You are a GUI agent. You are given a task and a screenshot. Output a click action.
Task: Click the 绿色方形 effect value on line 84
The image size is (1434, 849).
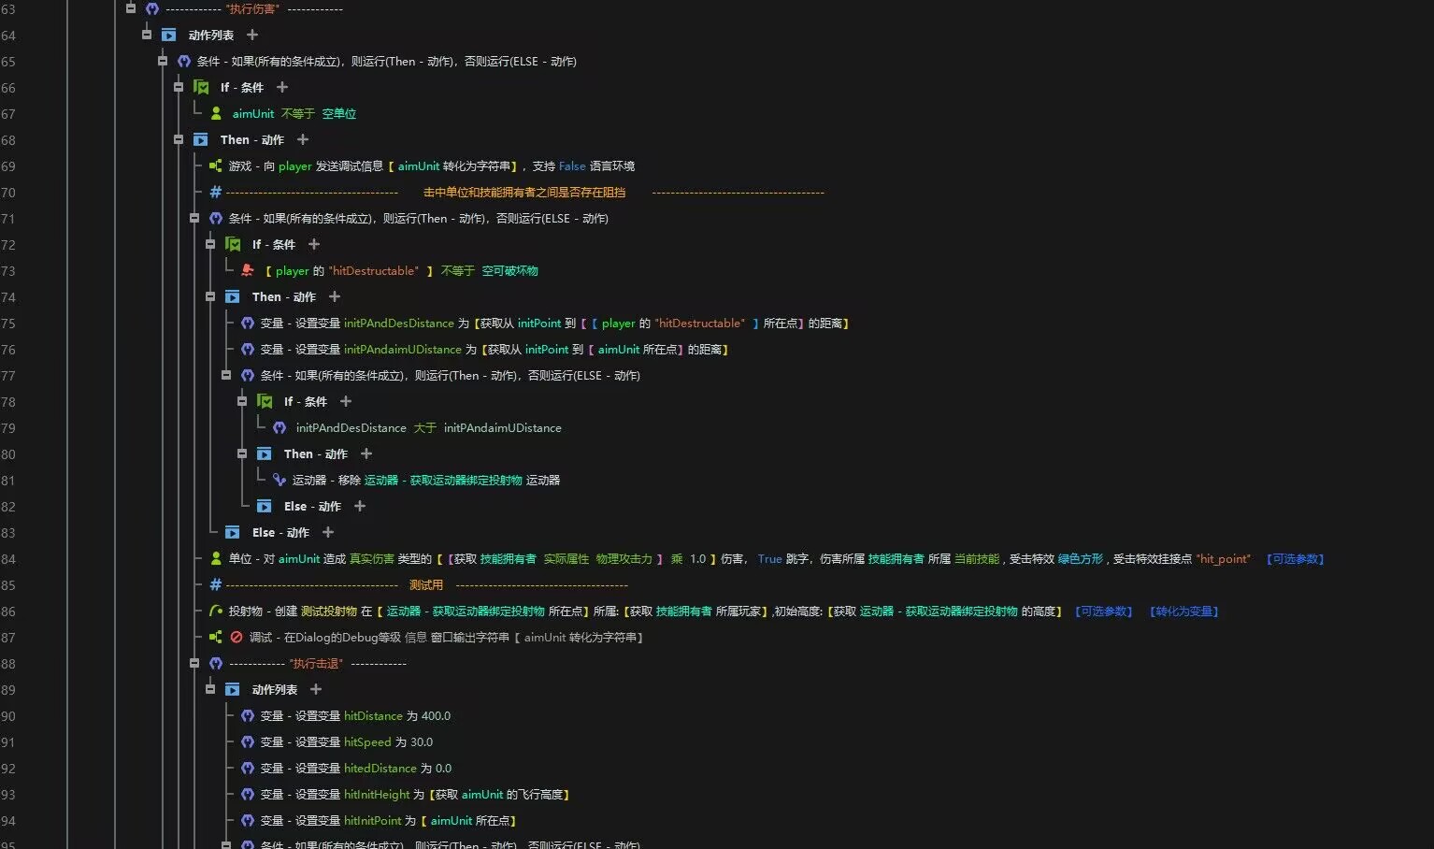tap(1081, 559)
